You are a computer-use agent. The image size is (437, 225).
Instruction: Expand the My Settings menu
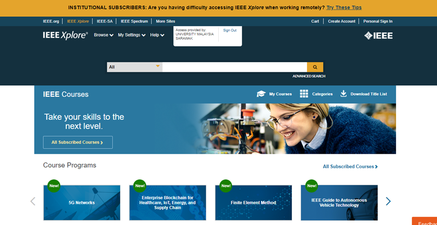point(132,35)
